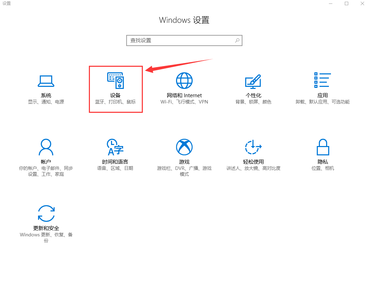This screenshot has height=300, width=369.
Task: Click the text 讲述人、放大镜、高对比度
Action: tap(253, 168)
